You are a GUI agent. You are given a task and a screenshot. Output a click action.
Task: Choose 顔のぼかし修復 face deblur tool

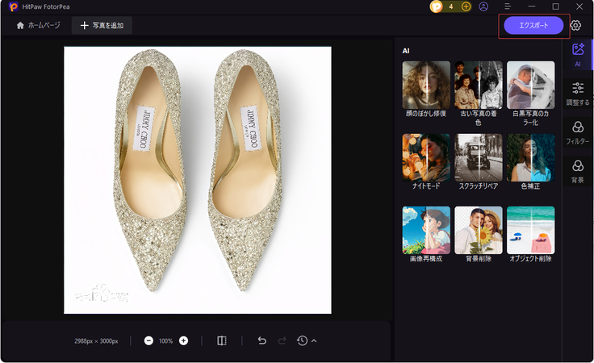coord(426,90)
